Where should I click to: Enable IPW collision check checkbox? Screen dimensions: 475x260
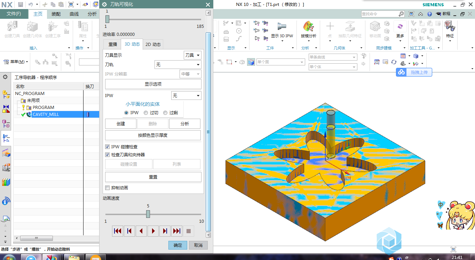tap(107, 147)
